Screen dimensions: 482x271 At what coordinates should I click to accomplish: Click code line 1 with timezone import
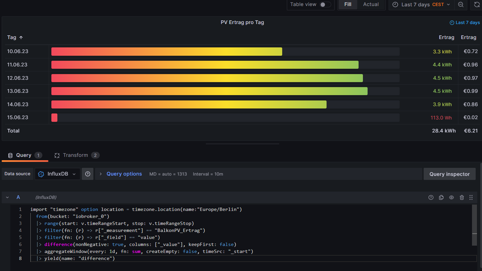tap(136, 210)
